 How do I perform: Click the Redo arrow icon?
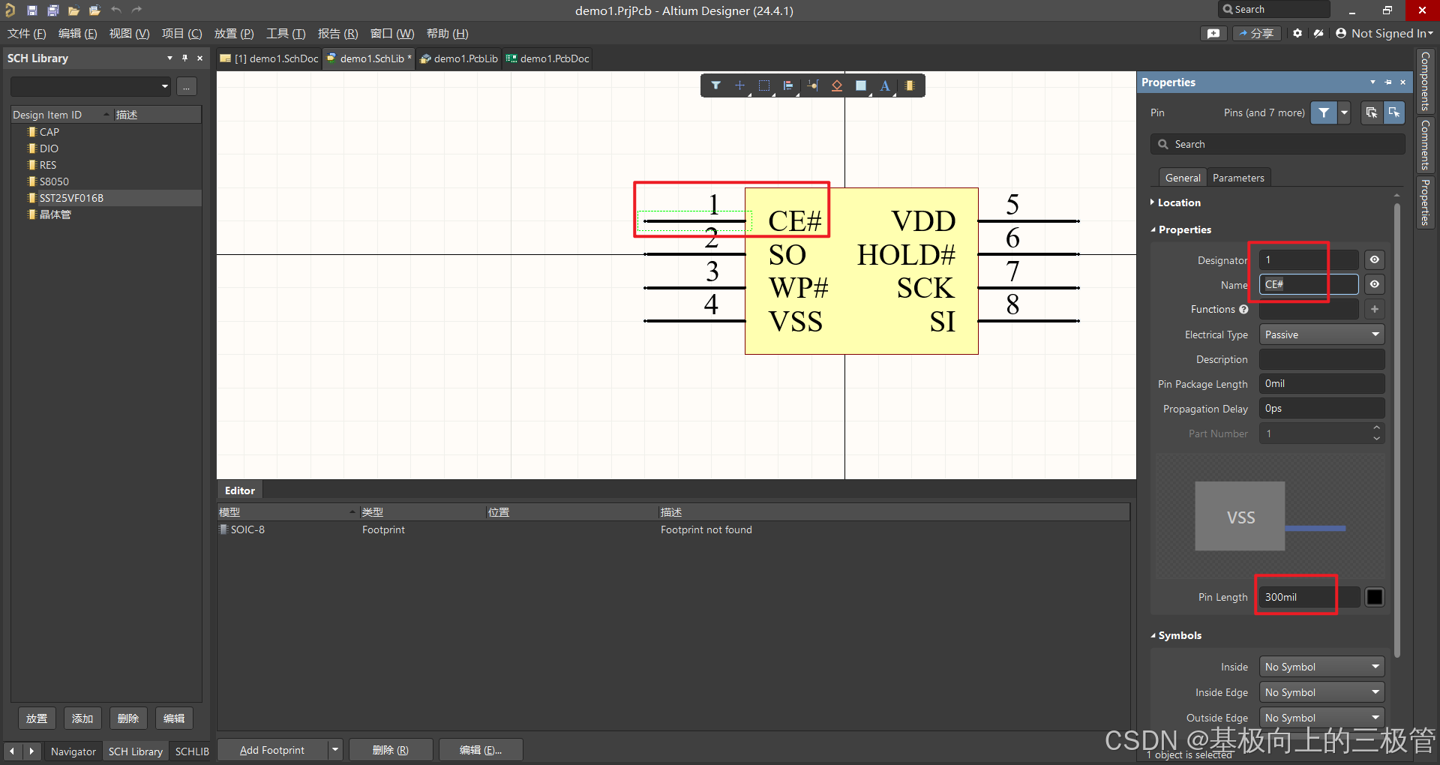(136, 10)
